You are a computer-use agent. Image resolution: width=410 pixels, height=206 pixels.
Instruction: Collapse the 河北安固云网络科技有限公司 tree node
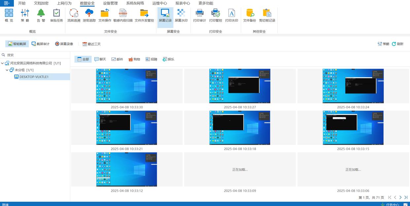[x=3, y=63]
